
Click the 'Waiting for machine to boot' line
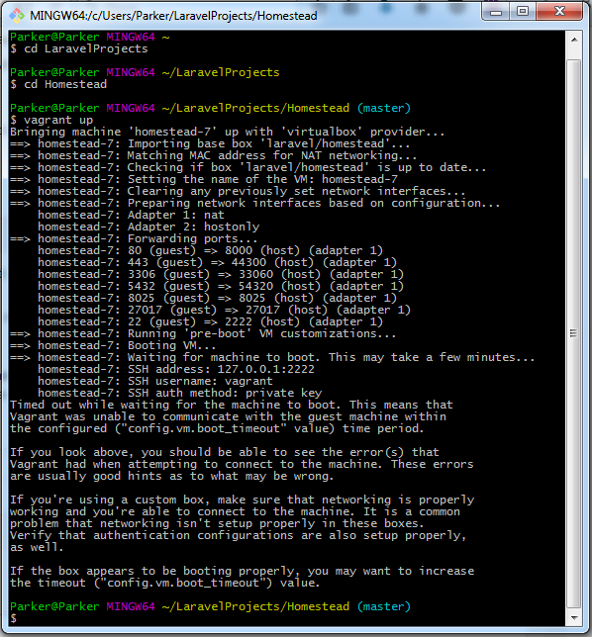click(x=272, y=357)
